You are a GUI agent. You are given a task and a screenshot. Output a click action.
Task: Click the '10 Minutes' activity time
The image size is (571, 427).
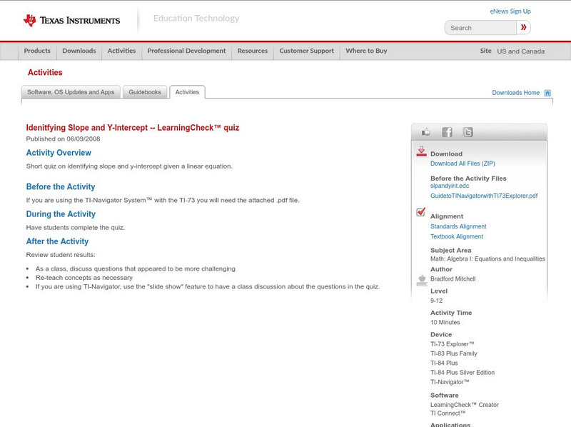(x=445, y=323)
